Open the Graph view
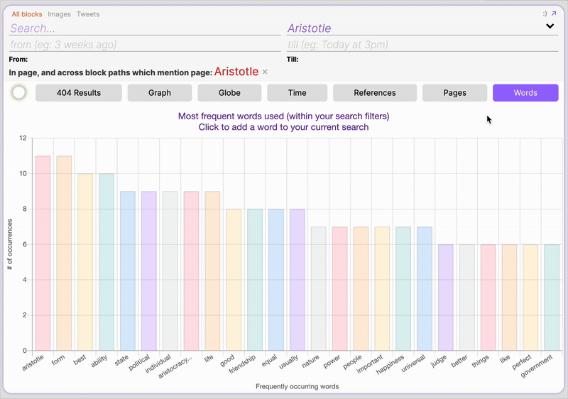Viewport: 568px width, 399px height. [159, 93]
